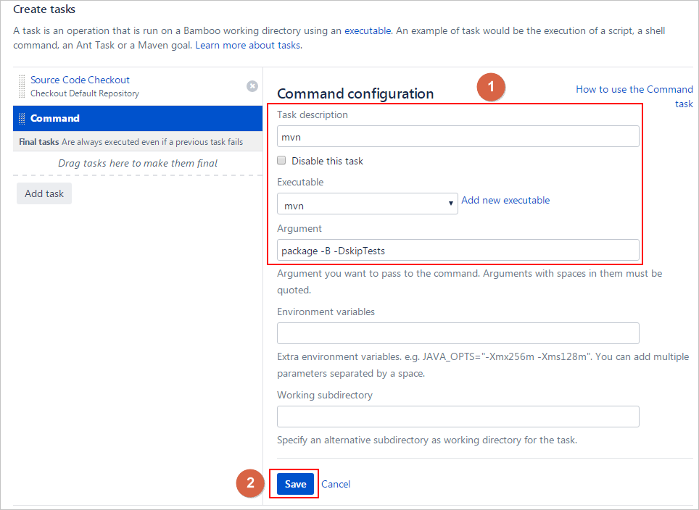Image resolution: width=699 pixels, height=510 pixels.
Task: Open the Source Code Checkout task
Action: (x=80, y=80)
